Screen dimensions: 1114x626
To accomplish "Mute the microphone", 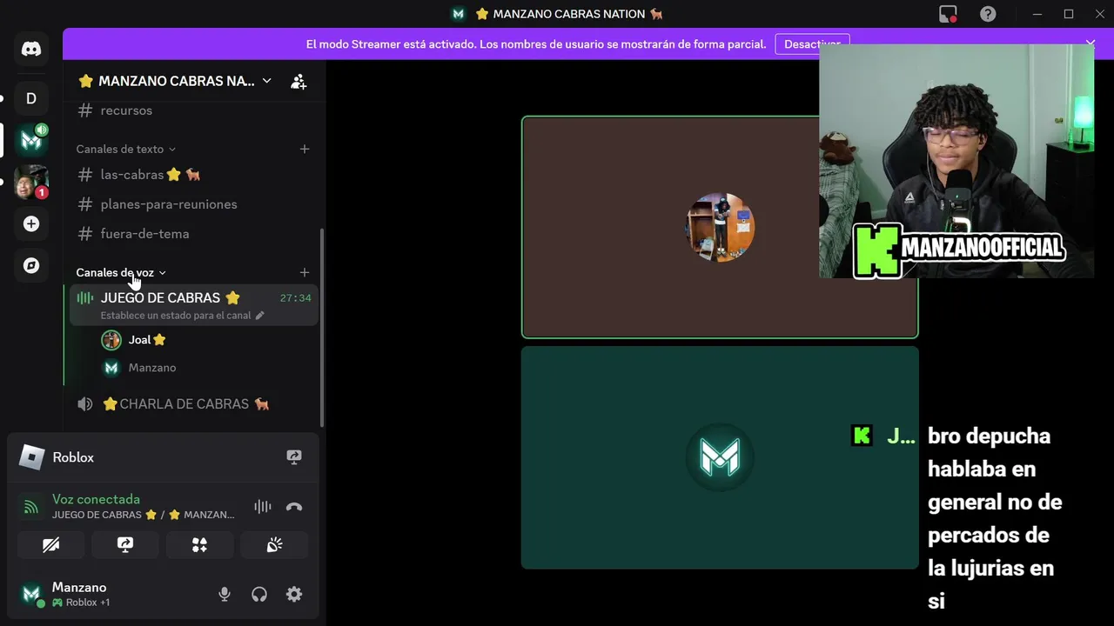I will (225, 595).
